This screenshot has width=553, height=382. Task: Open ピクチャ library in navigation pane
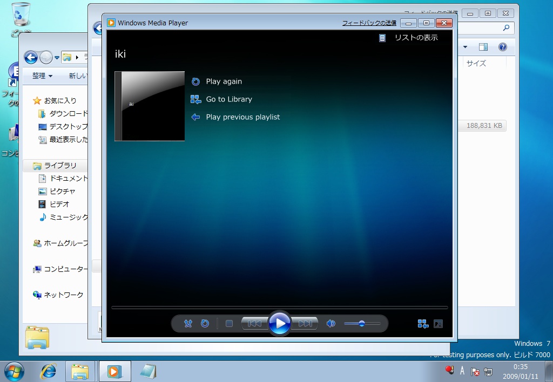click(x=63, y=192)
